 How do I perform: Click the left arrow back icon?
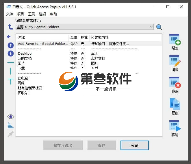pos(9,37)
